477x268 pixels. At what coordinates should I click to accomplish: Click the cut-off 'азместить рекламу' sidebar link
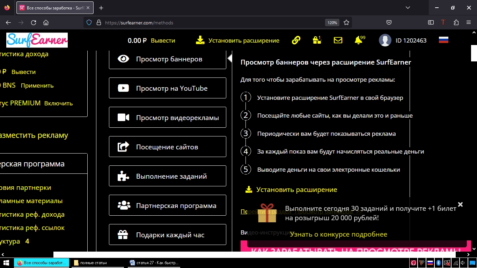point(34,135)
